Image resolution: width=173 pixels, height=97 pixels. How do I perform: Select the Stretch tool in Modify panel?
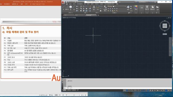point(81,11)
